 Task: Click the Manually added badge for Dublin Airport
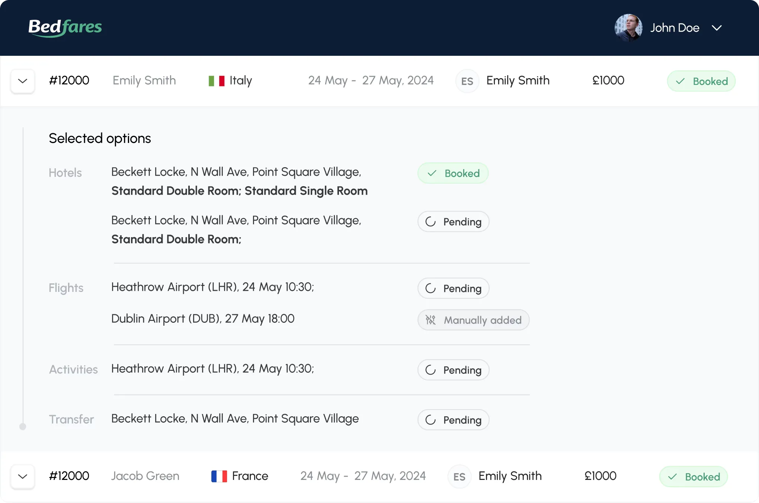coord(473,320)
